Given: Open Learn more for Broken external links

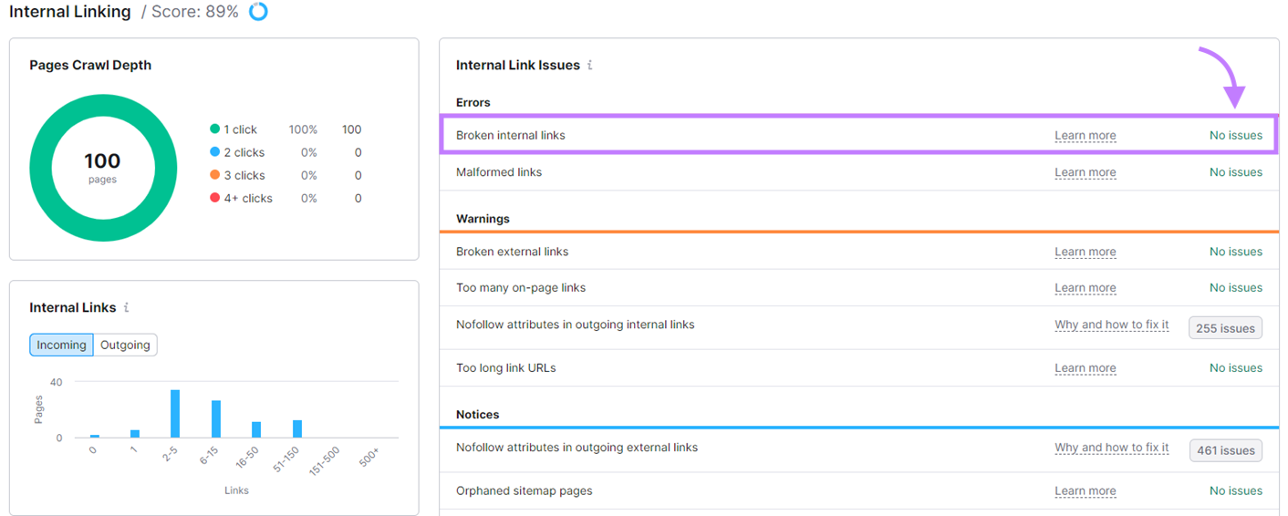Looking at the screenshot, I should pos(1085,252).
